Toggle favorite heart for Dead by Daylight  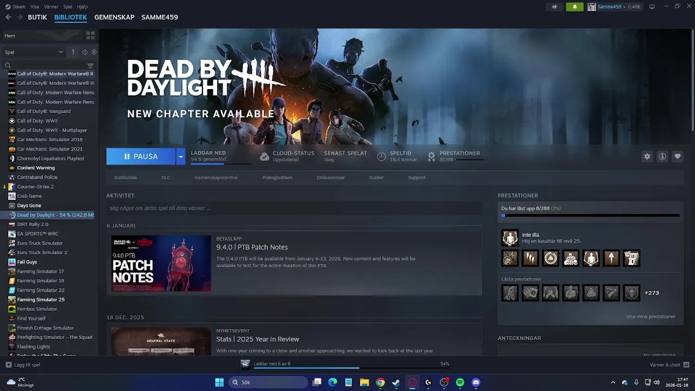point(678,156)
